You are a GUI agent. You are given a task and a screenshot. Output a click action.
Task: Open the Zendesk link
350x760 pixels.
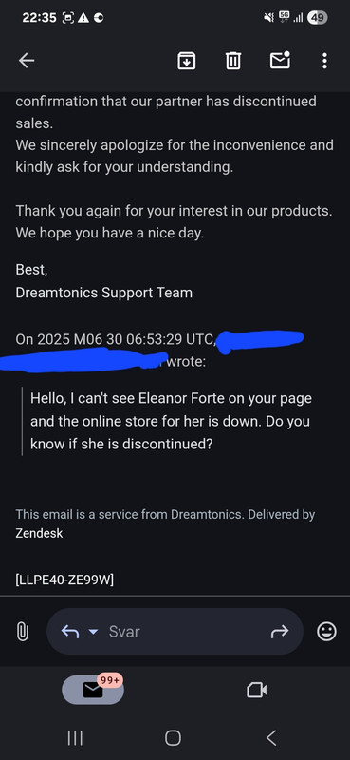point(39,534)
